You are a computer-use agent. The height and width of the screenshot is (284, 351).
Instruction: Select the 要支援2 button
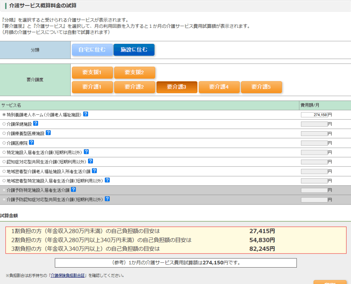coord(134,73)
